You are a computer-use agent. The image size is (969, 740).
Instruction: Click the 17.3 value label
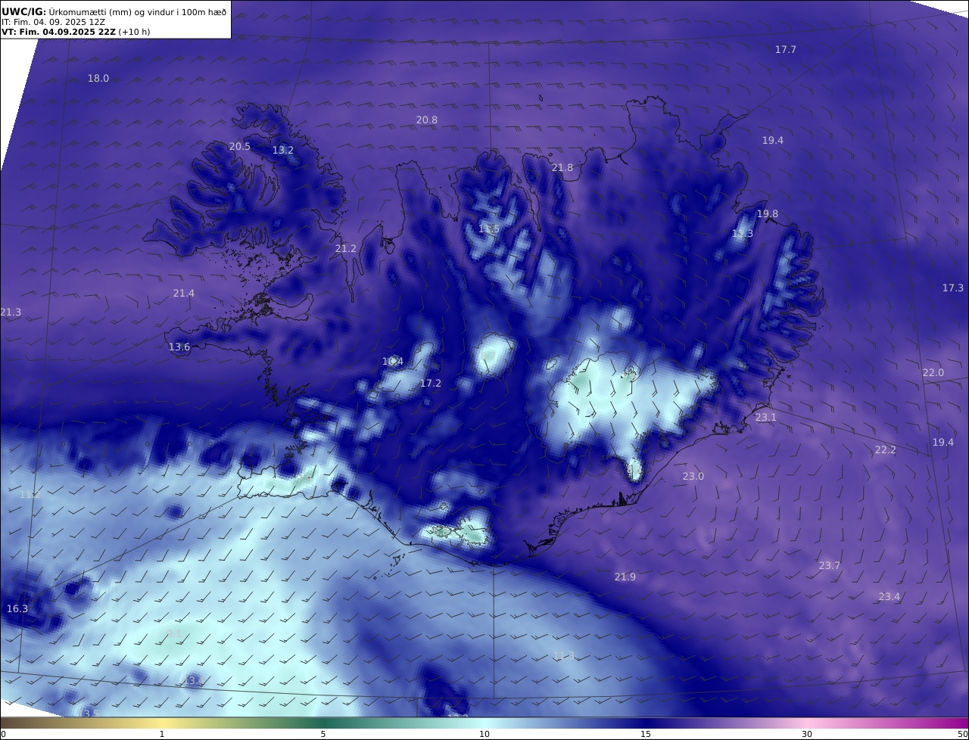pyautogui.click(x=953, y=288)
